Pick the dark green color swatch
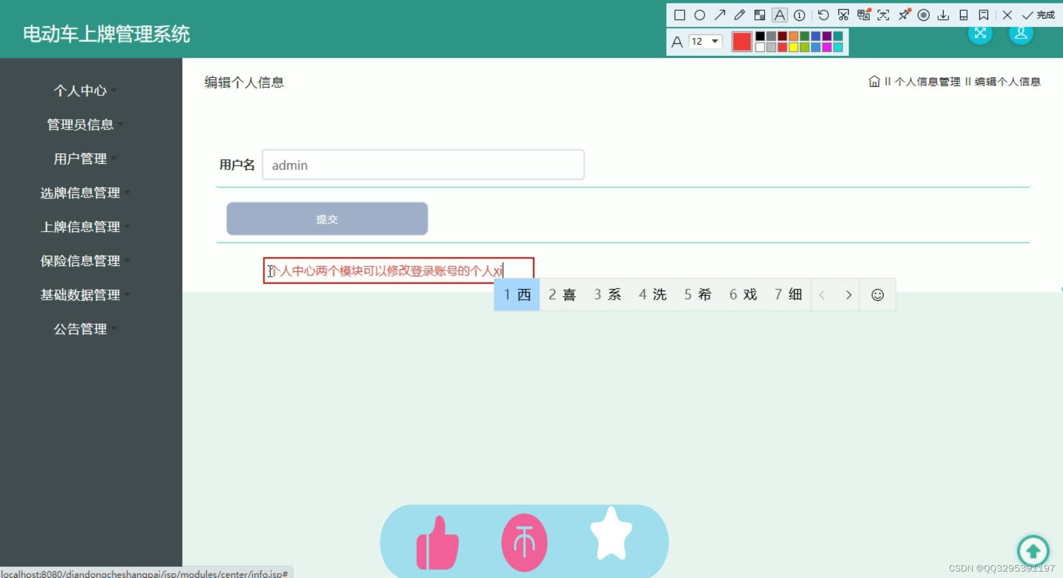 coord(805,36)
